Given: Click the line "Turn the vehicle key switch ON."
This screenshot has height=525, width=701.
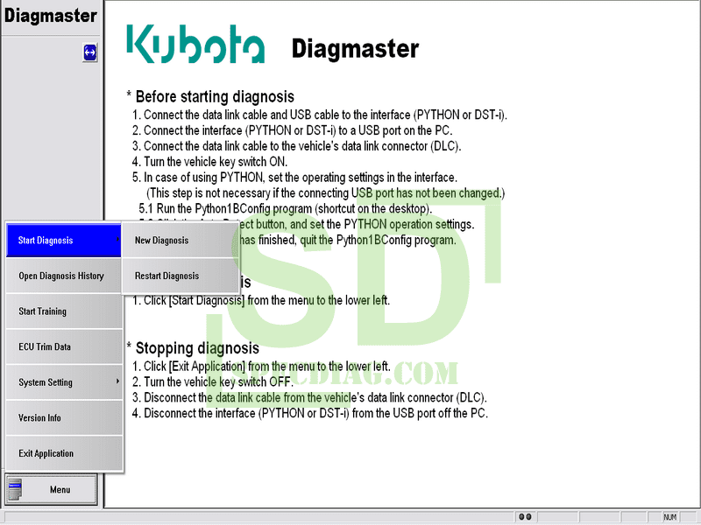Looking at the screenshot, I should pyautogui.click(x=209, y=162).
